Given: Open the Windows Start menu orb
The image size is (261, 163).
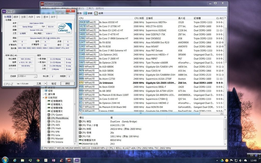Looking at the screenshot, I should point(5,160).
